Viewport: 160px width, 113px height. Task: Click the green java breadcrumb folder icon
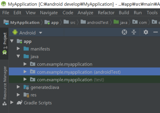pos(116,22)
